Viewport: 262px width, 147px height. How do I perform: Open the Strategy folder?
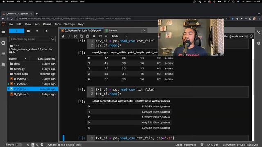pyautogui.click(x=33, y=69)
